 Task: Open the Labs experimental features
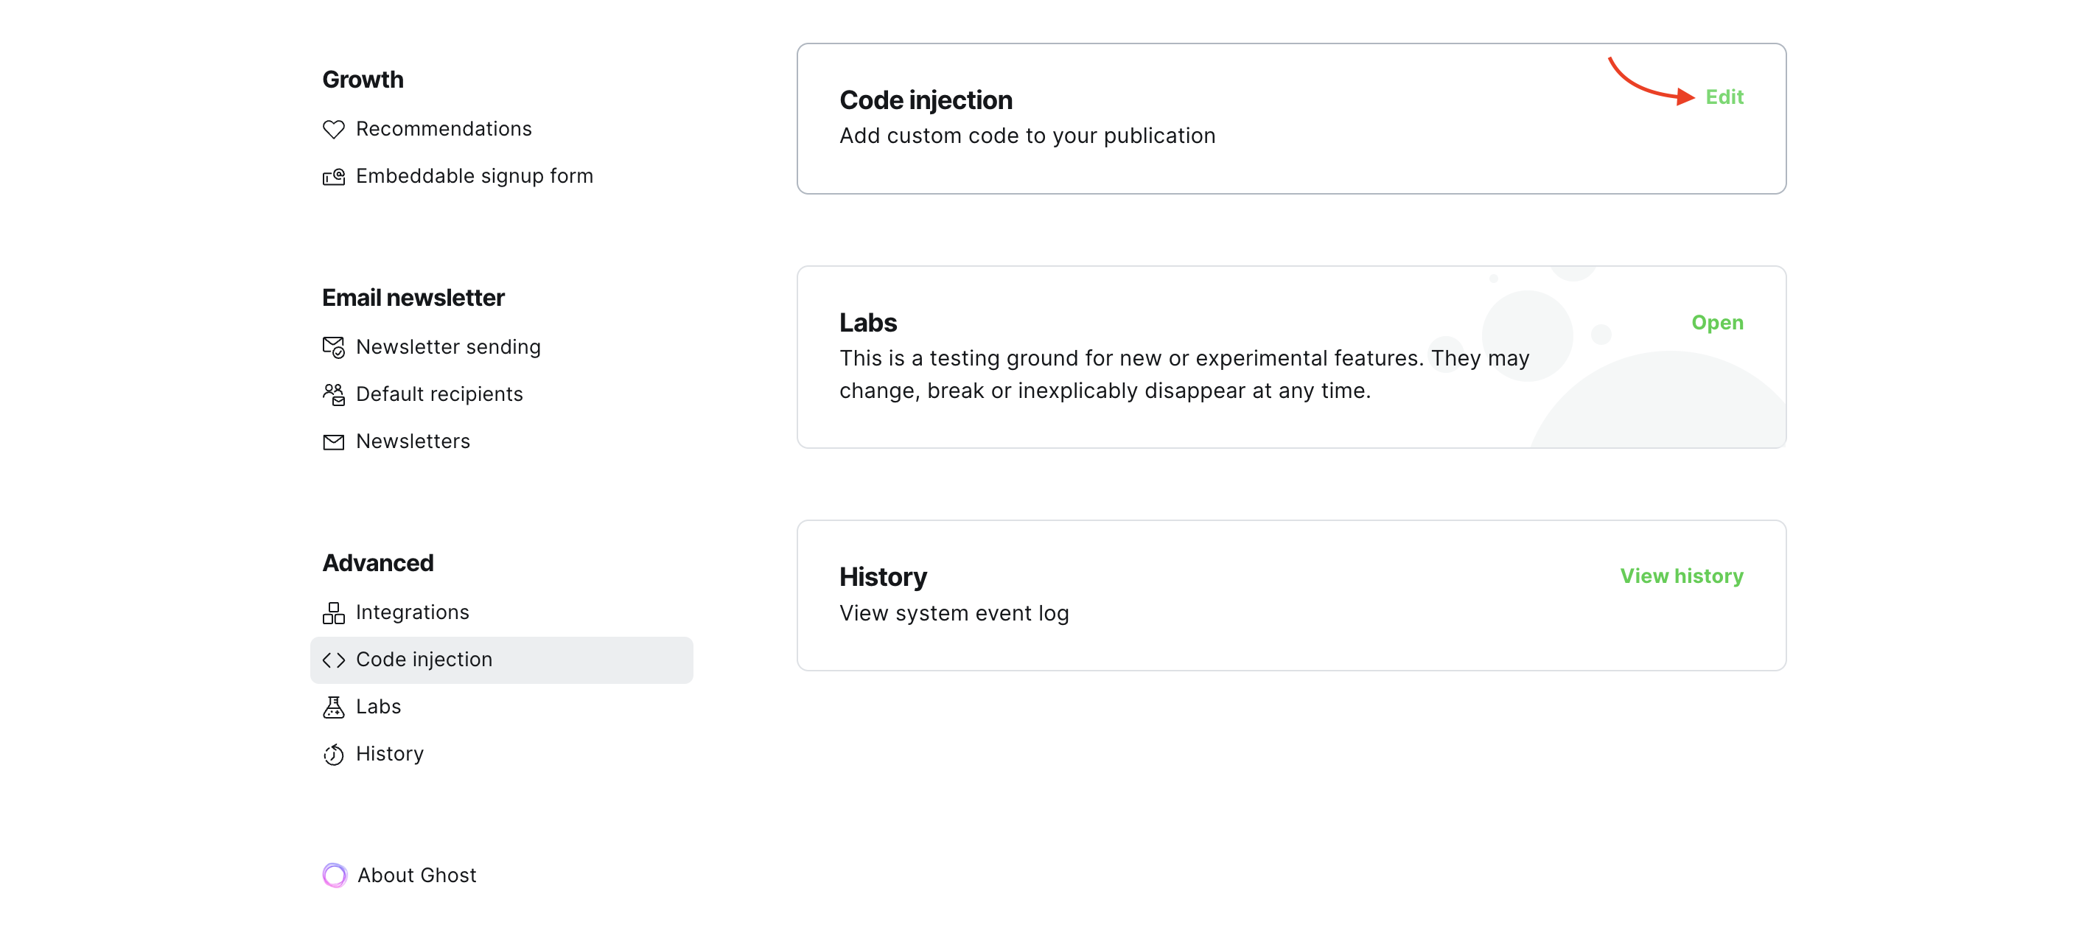point(1716,323)
